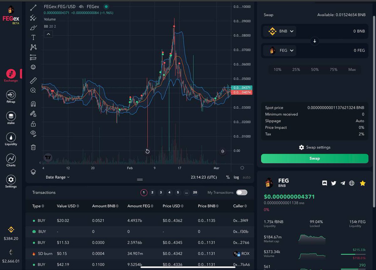Image resolution: width=376 pixels, height=270 pixels.
Task: Open the emoji icons tool
Action: pos(33,67)
